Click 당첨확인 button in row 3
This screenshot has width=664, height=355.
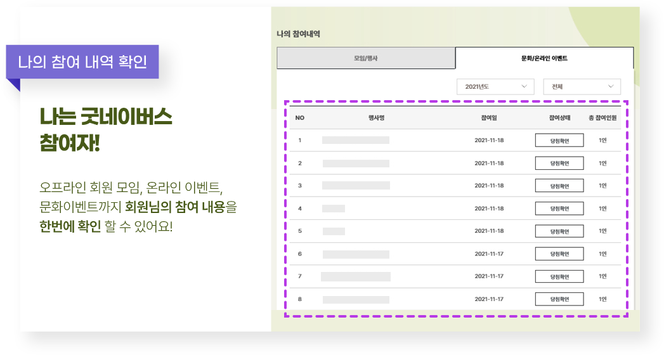[x=559, y=186]
